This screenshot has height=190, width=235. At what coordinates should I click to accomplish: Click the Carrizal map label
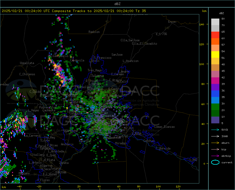click(85, 141)
